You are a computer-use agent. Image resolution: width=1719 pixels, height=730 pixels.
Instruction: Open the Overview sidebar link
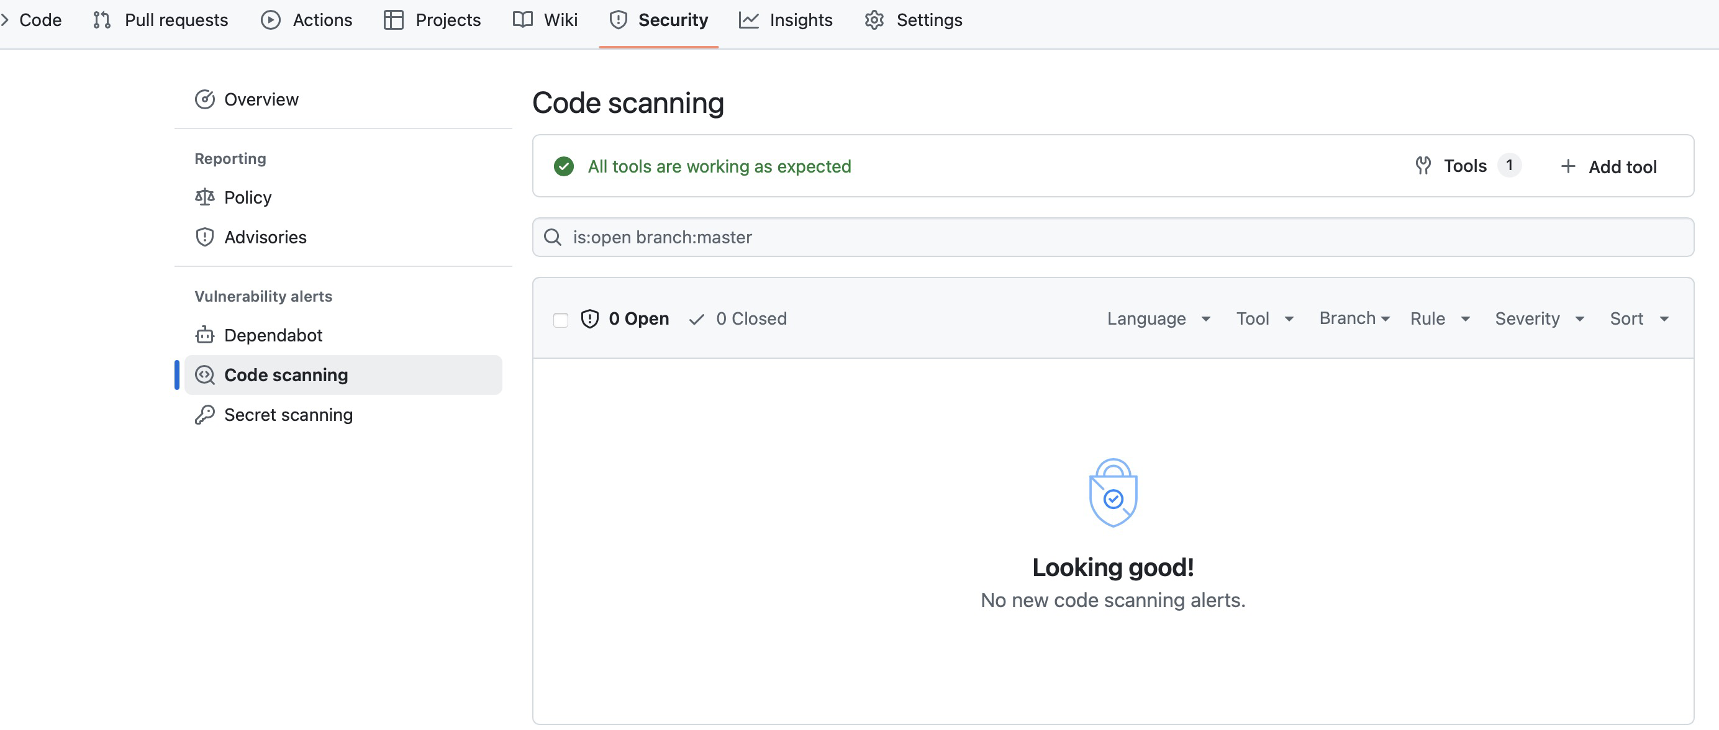(343, 99)
